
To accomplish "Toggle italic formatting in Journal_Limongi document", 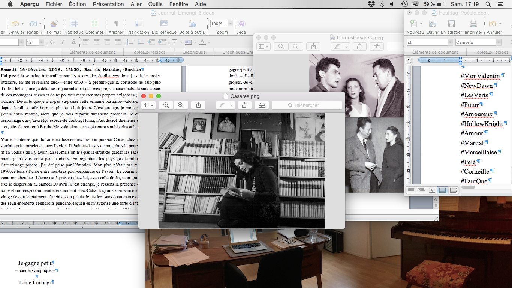I will click(x=63, y=42).
